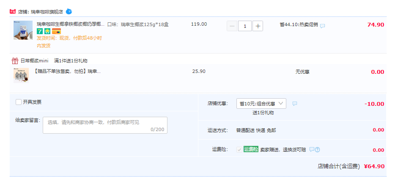This screenshot has height=180, width=395.
Task: Click the comment icon next to 热卖促销
Action: pyautogui.click(x=322, y=26)
